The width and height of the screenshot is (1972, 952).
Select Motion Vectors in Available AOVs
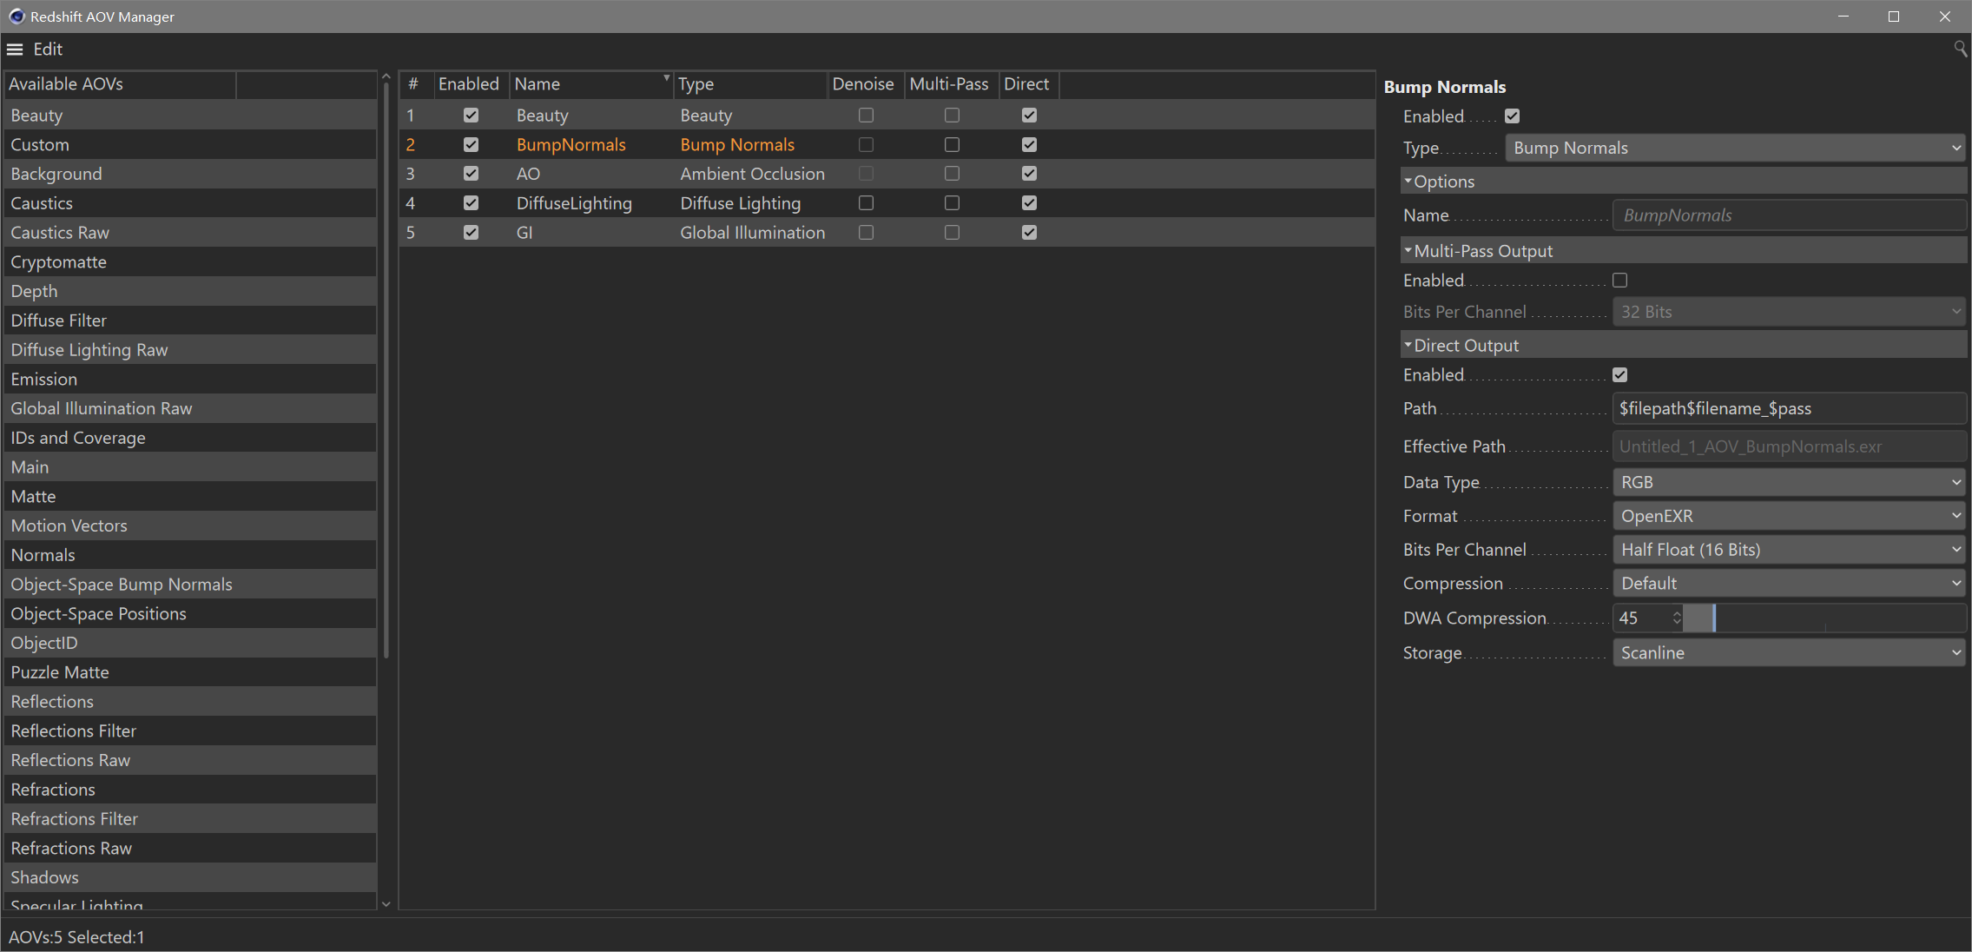(x=190, y=526)
